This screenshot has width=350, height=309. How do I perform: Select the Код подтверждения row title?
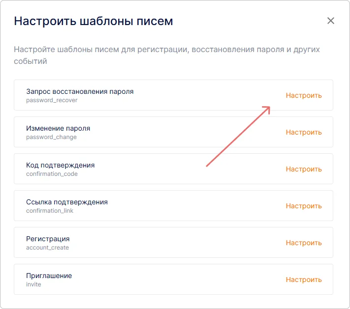(x=60, y=165)
